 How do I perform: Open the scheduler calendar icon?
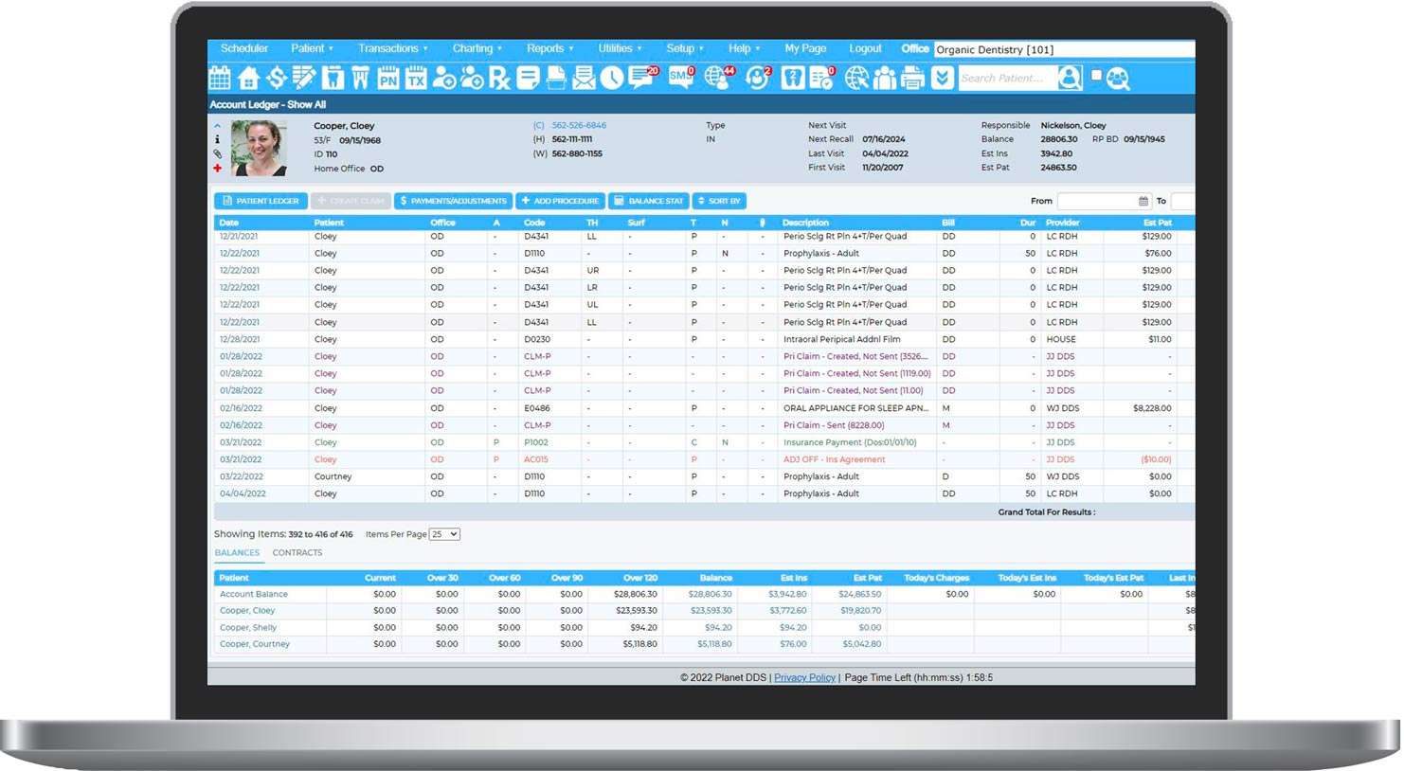point(220,78)
